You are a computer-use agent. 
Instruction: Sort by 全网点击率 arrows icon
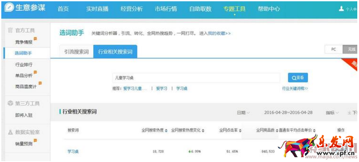click(x=240, y=131)
